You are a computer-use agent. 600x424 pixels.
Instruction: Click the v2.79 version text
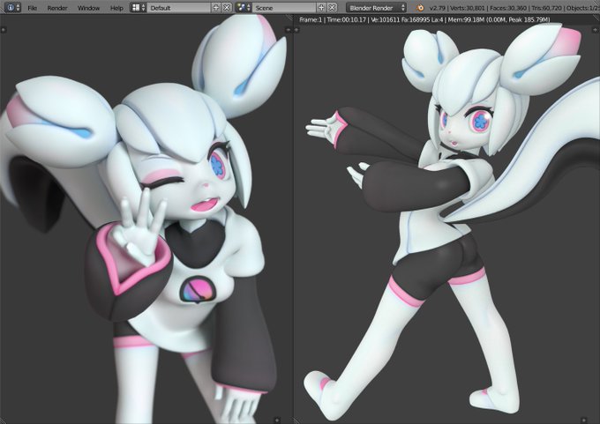click(438, 8)
